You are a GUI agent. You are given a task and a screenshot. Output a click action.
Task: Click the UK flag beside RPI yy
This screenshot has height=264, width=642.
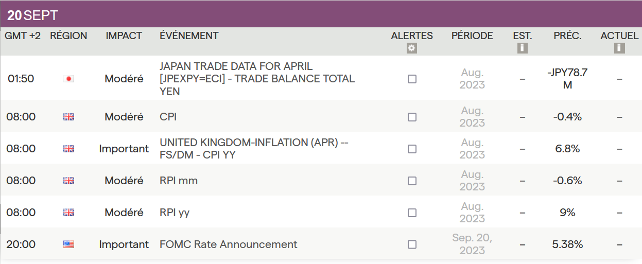[68, 213]
